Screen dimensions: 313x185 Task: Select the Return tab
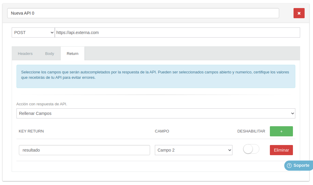click(x=72, y=53)
